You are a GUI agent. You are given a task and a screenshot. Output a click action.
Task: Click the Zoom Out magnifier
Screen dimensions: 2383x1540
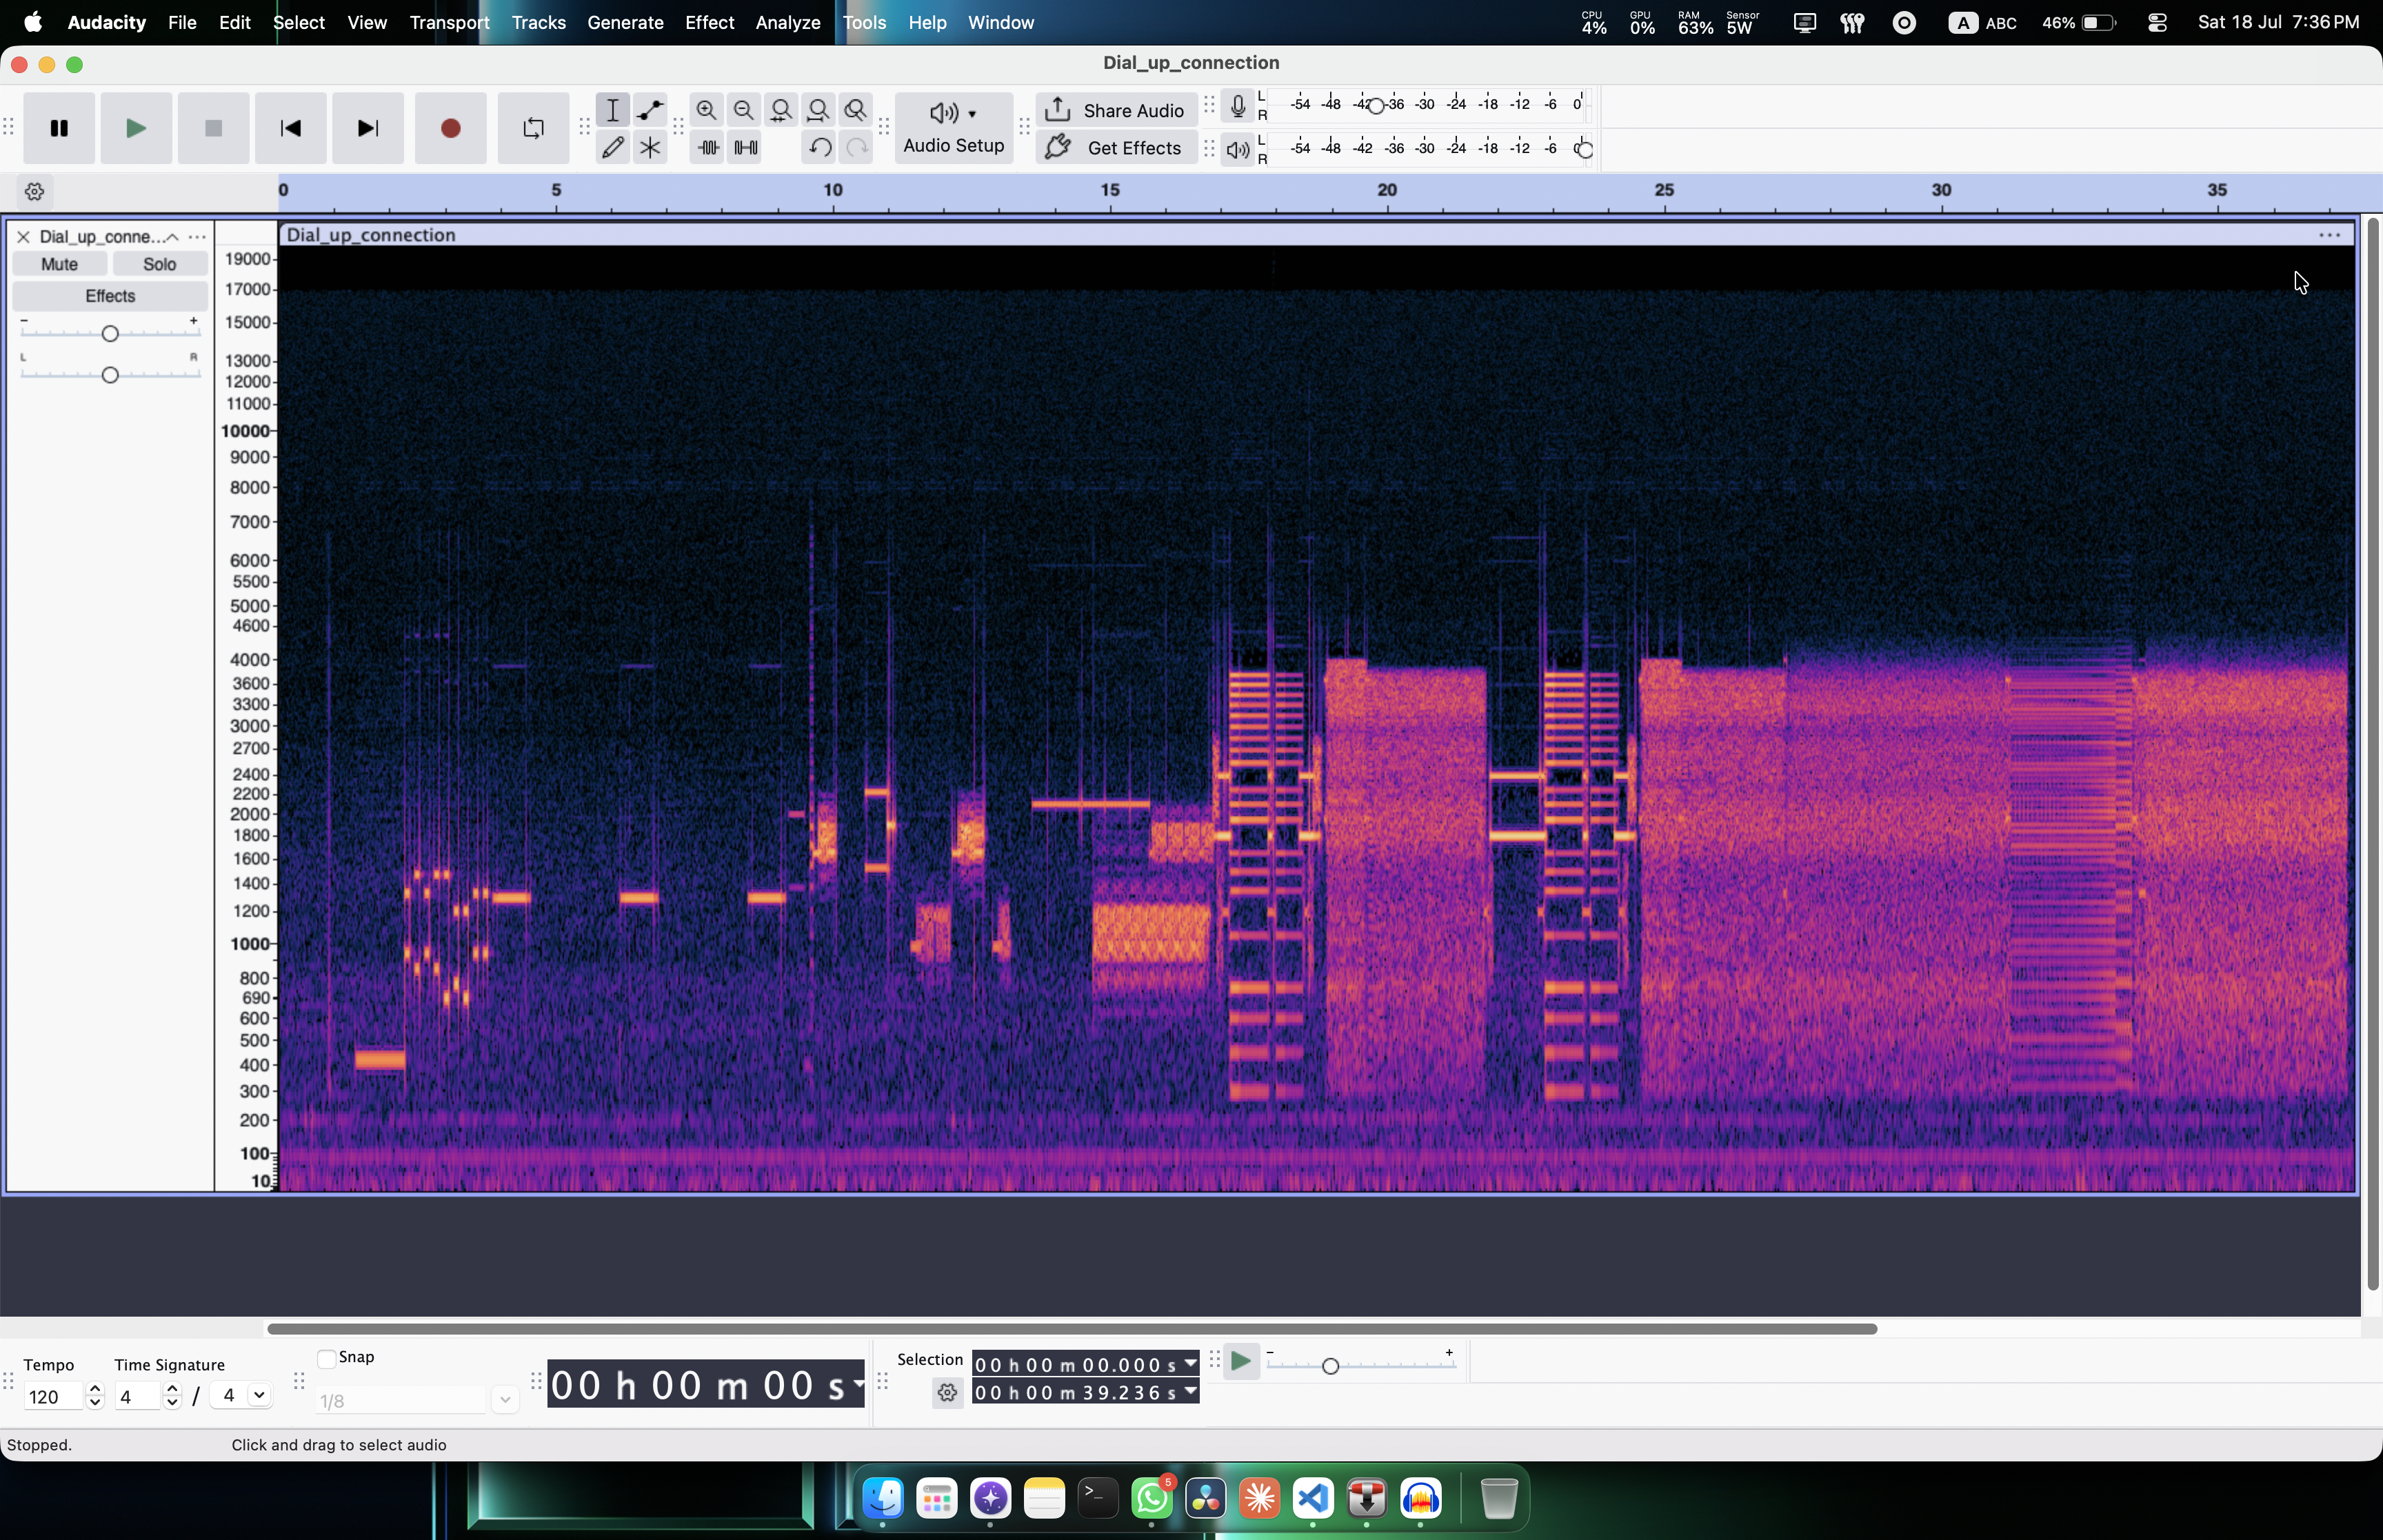tap(744, 110)
